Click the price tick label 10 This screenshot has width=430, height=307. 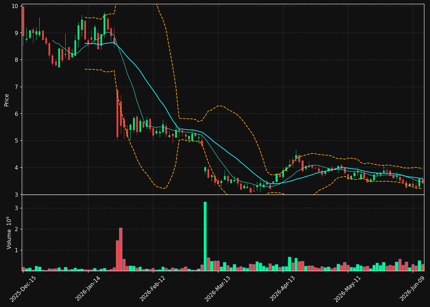(15, 6)
